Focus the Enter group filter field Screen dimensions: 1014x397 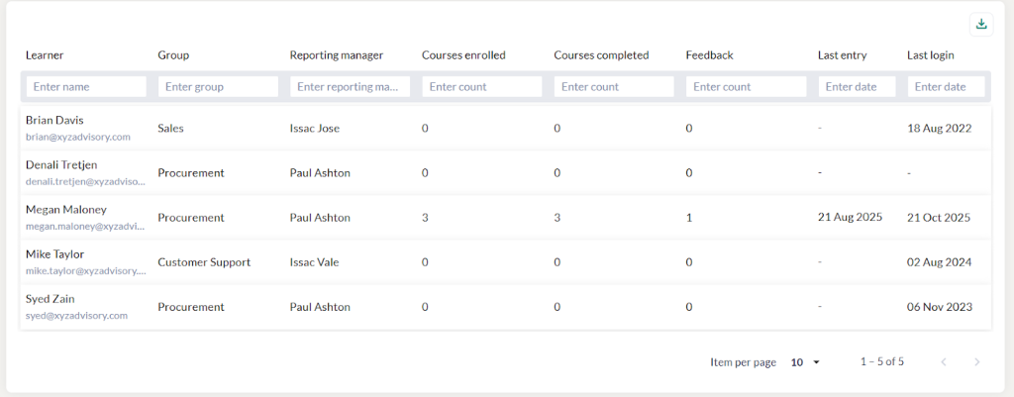218,87
